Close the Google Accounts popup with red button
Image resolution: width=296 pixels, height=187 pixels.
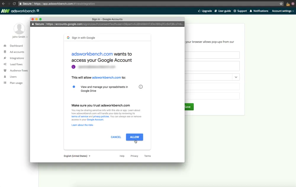coord(33,19)
